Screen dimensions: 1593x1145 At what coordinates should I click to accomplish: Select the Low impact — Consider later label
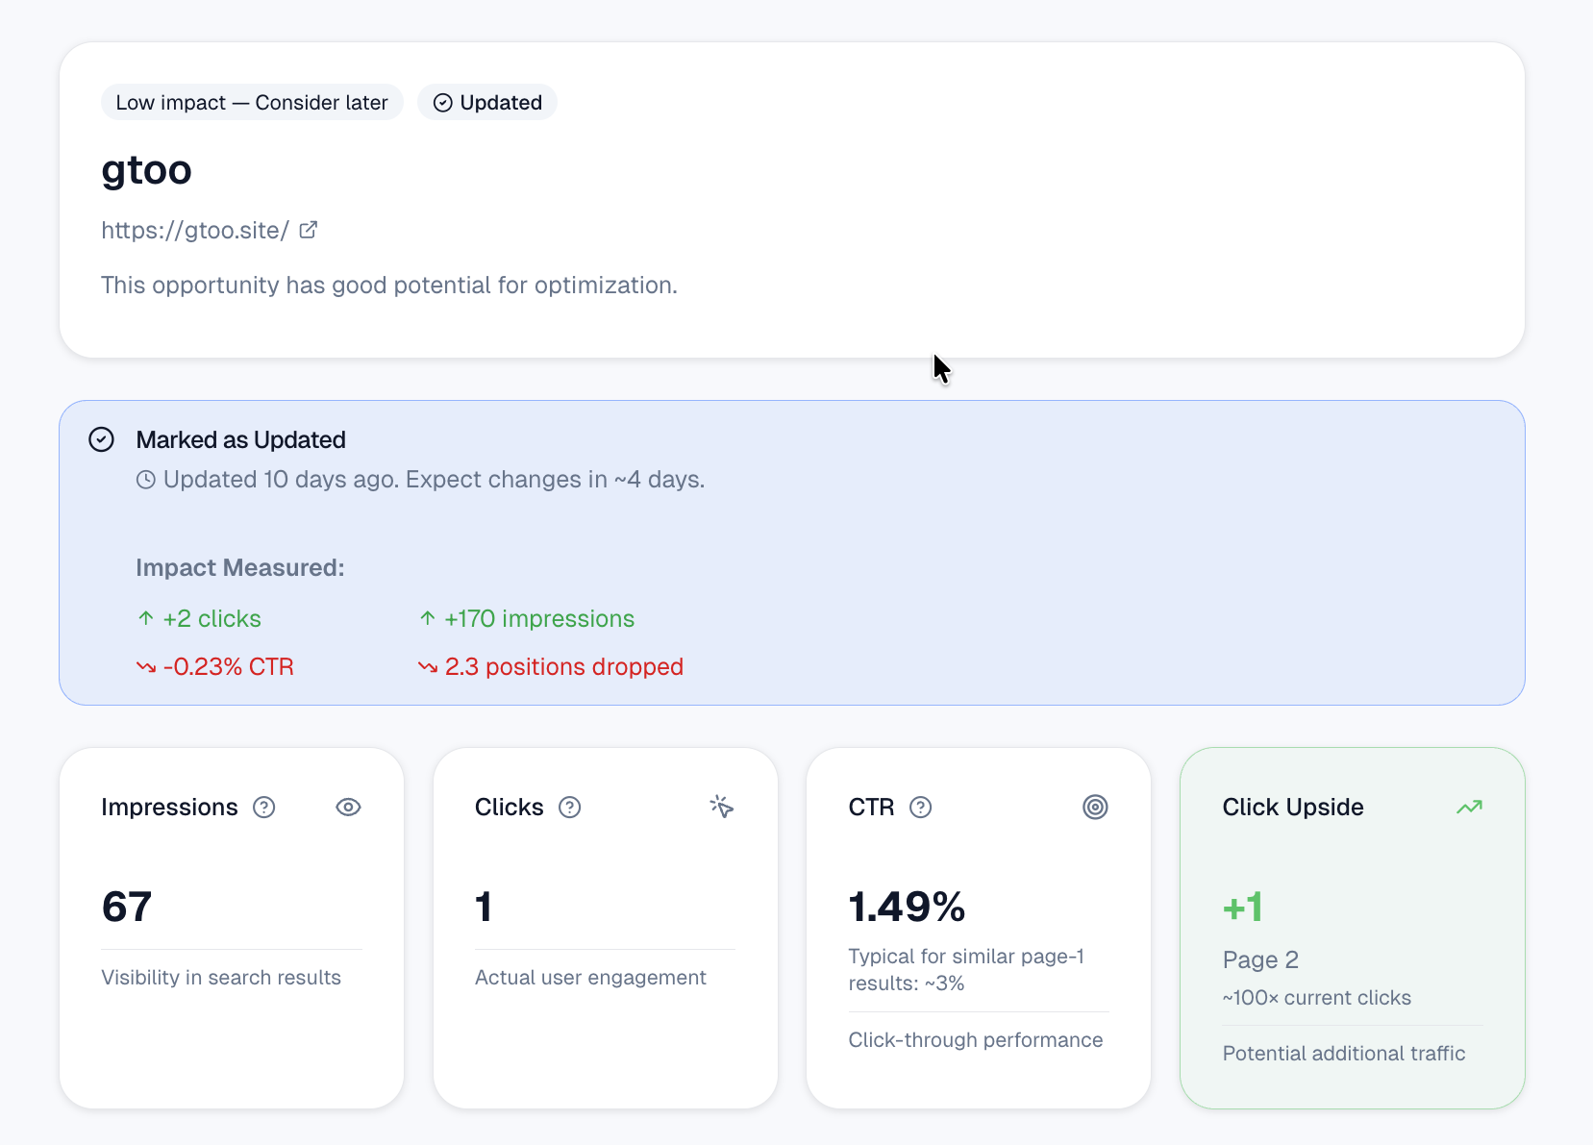pyautogui.click(x=251, y=102)
